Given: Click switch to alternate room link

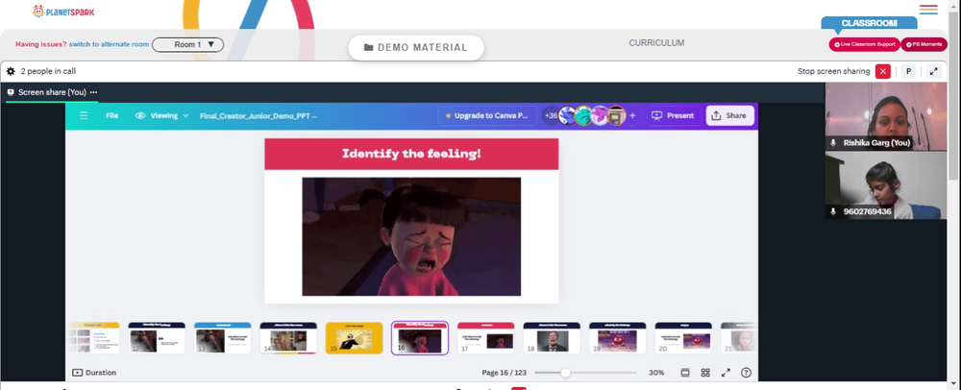Looking at the screenshot, I should 110,45.
